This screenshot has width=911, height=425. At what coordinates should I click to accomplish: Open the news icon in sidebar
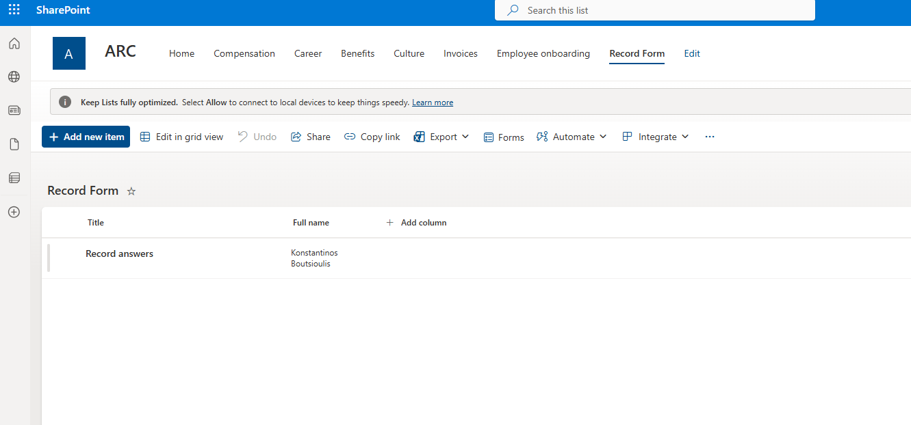14,110
